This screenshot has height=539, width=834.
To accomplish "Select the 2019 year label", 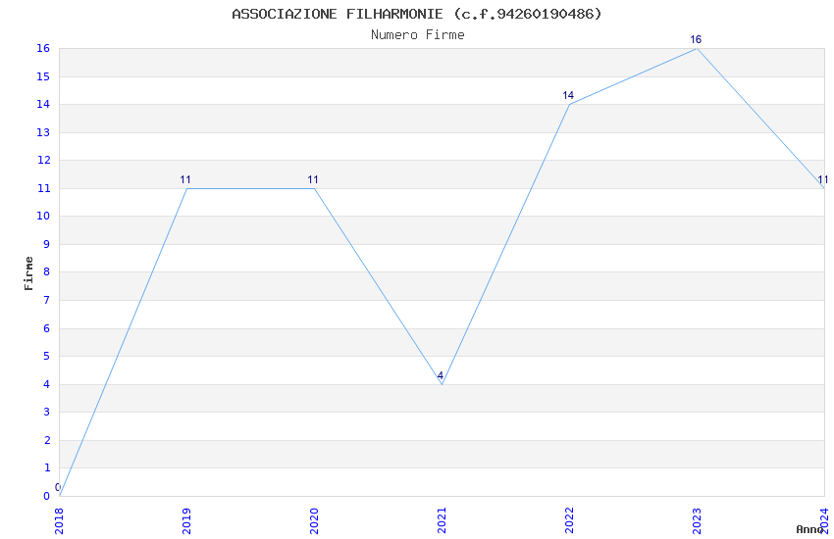I will [x=186, y=521].
